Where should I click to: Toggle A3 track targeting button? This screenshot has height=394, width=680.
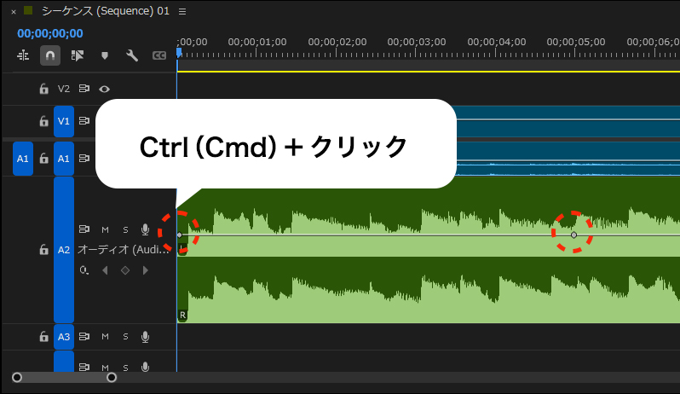[x=64, y=337]
